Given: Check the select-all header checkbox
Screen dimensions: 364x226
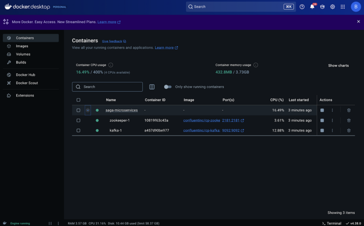Looking at the screenshot, I should coord(78,100).
